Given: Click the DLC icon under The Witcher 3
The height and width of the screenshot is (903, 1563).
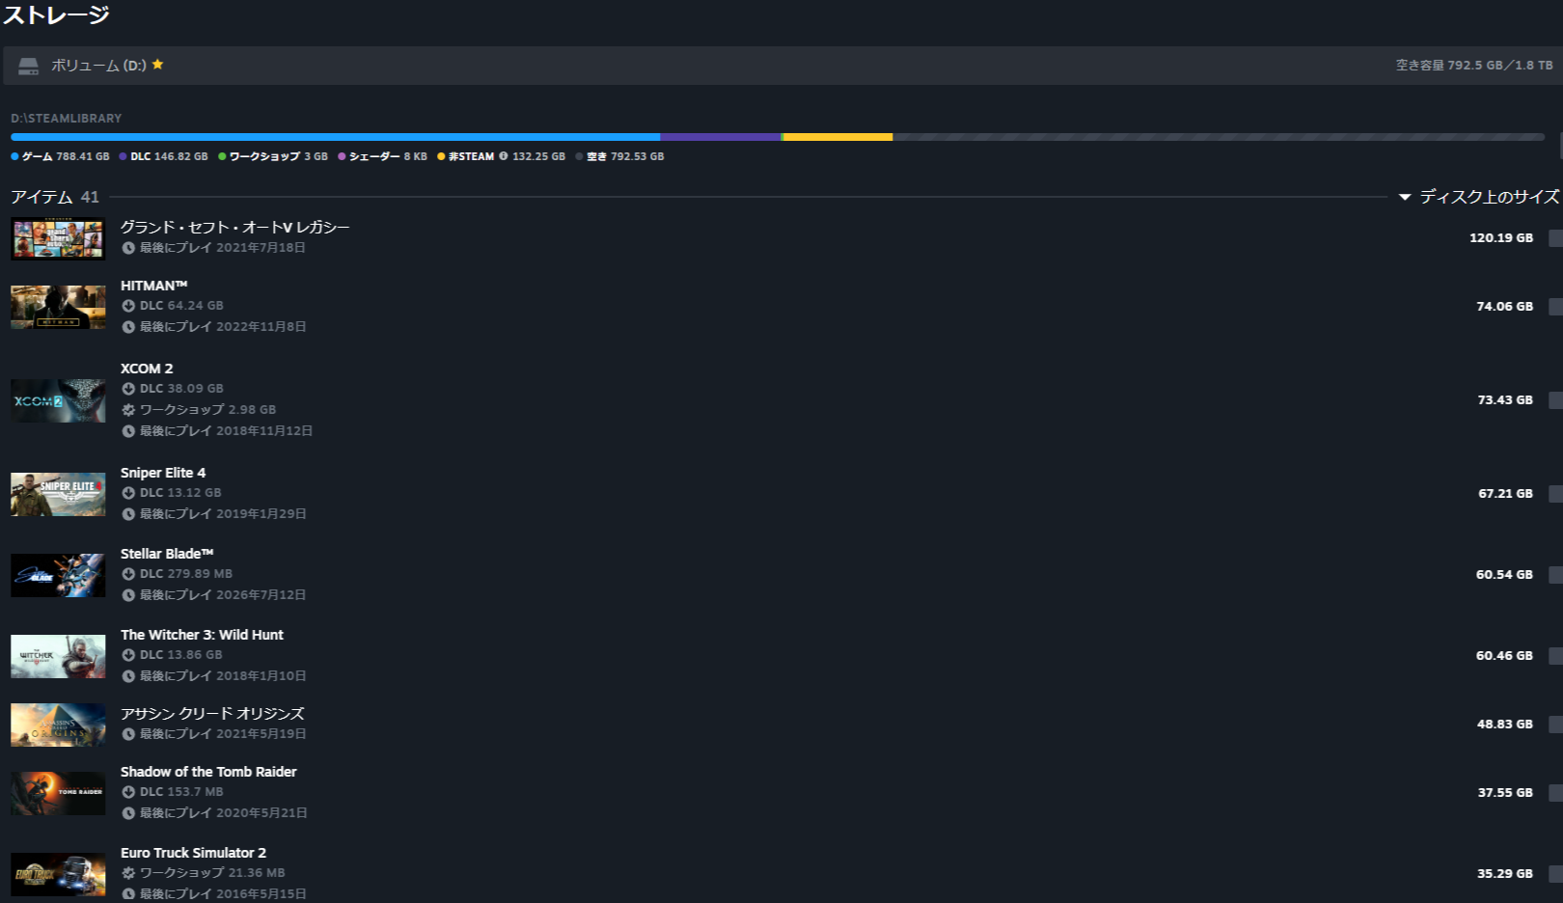Looking at the screenshot, I should pos(128,655).
